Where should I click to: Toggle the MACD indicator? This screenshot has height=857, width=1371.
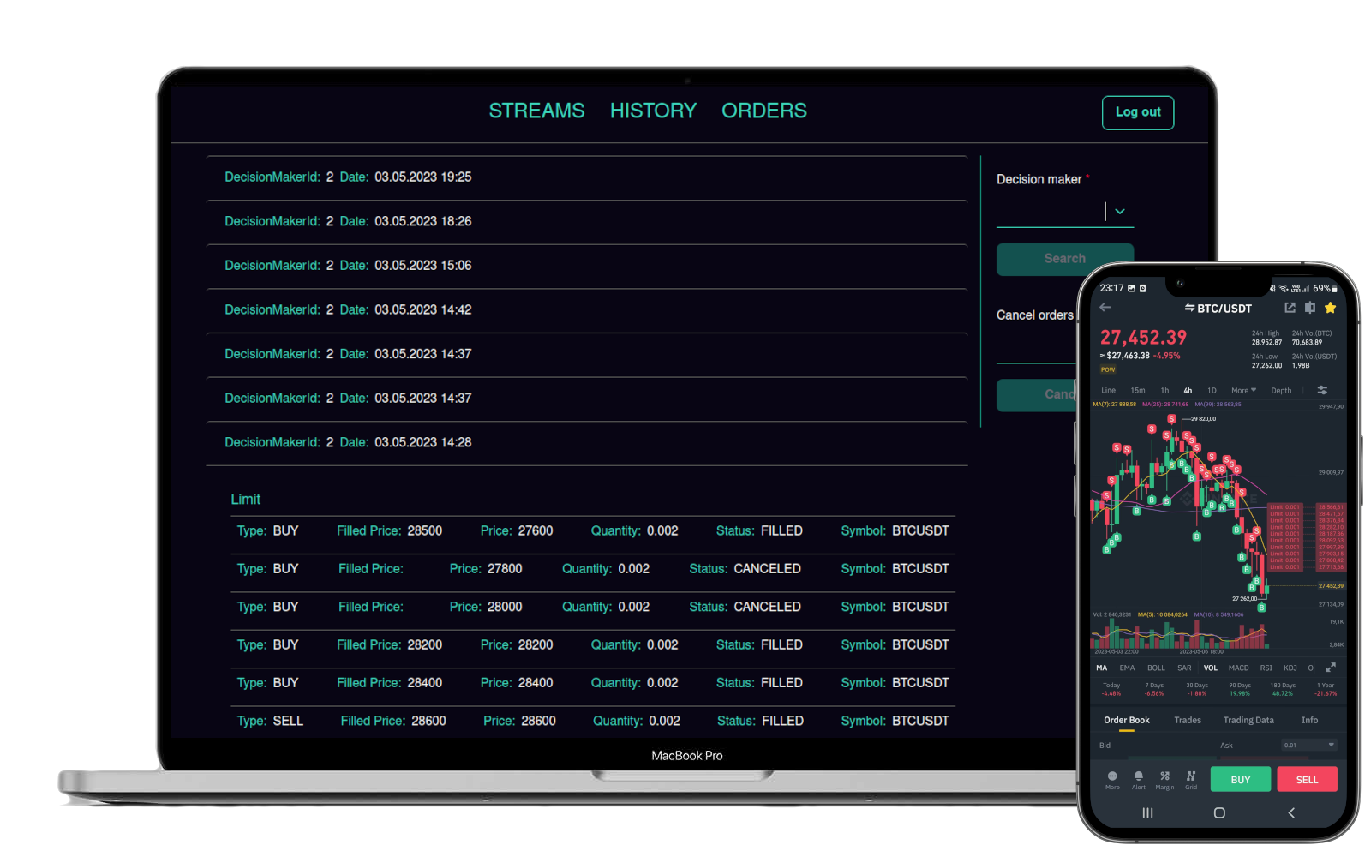(x=1238, y=668)
